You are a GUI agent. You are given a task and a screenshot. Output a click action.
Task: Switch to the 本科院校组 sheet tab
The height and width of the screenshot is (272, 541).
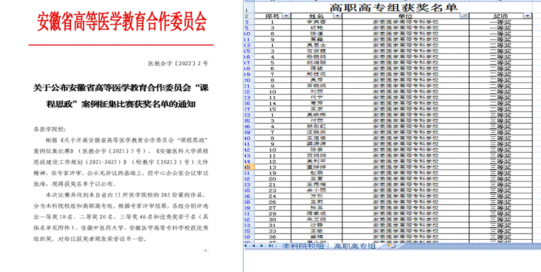point(303,246)
